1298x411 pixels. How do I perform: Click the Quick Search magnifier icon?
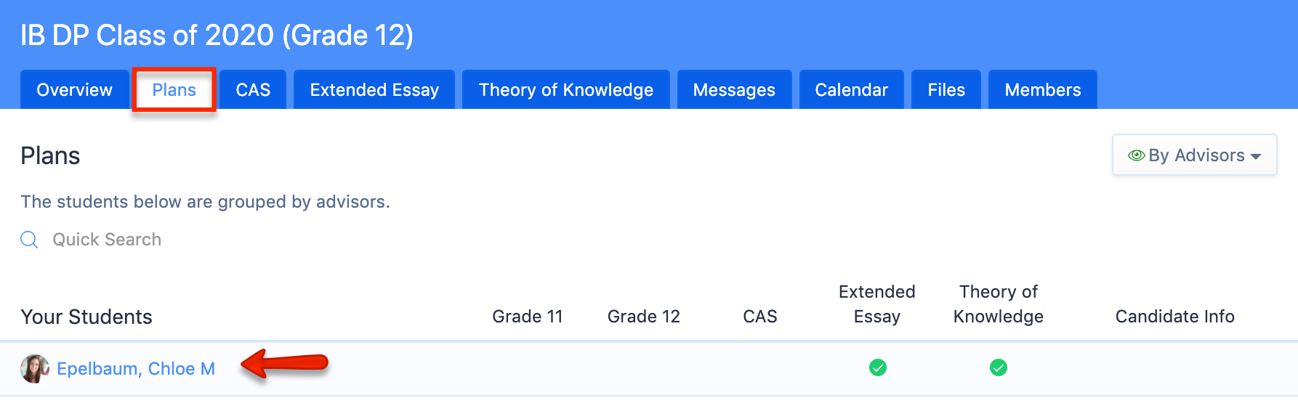tap(29, 240)
